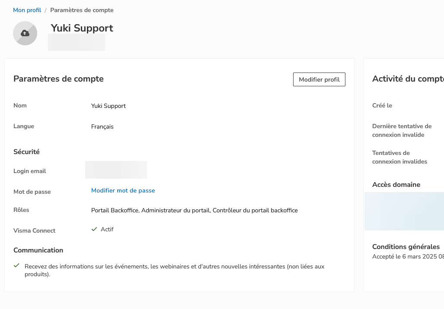Click the cloud upload avatar icon
This screenshot has width=444, height=309.
click(25, 33)
